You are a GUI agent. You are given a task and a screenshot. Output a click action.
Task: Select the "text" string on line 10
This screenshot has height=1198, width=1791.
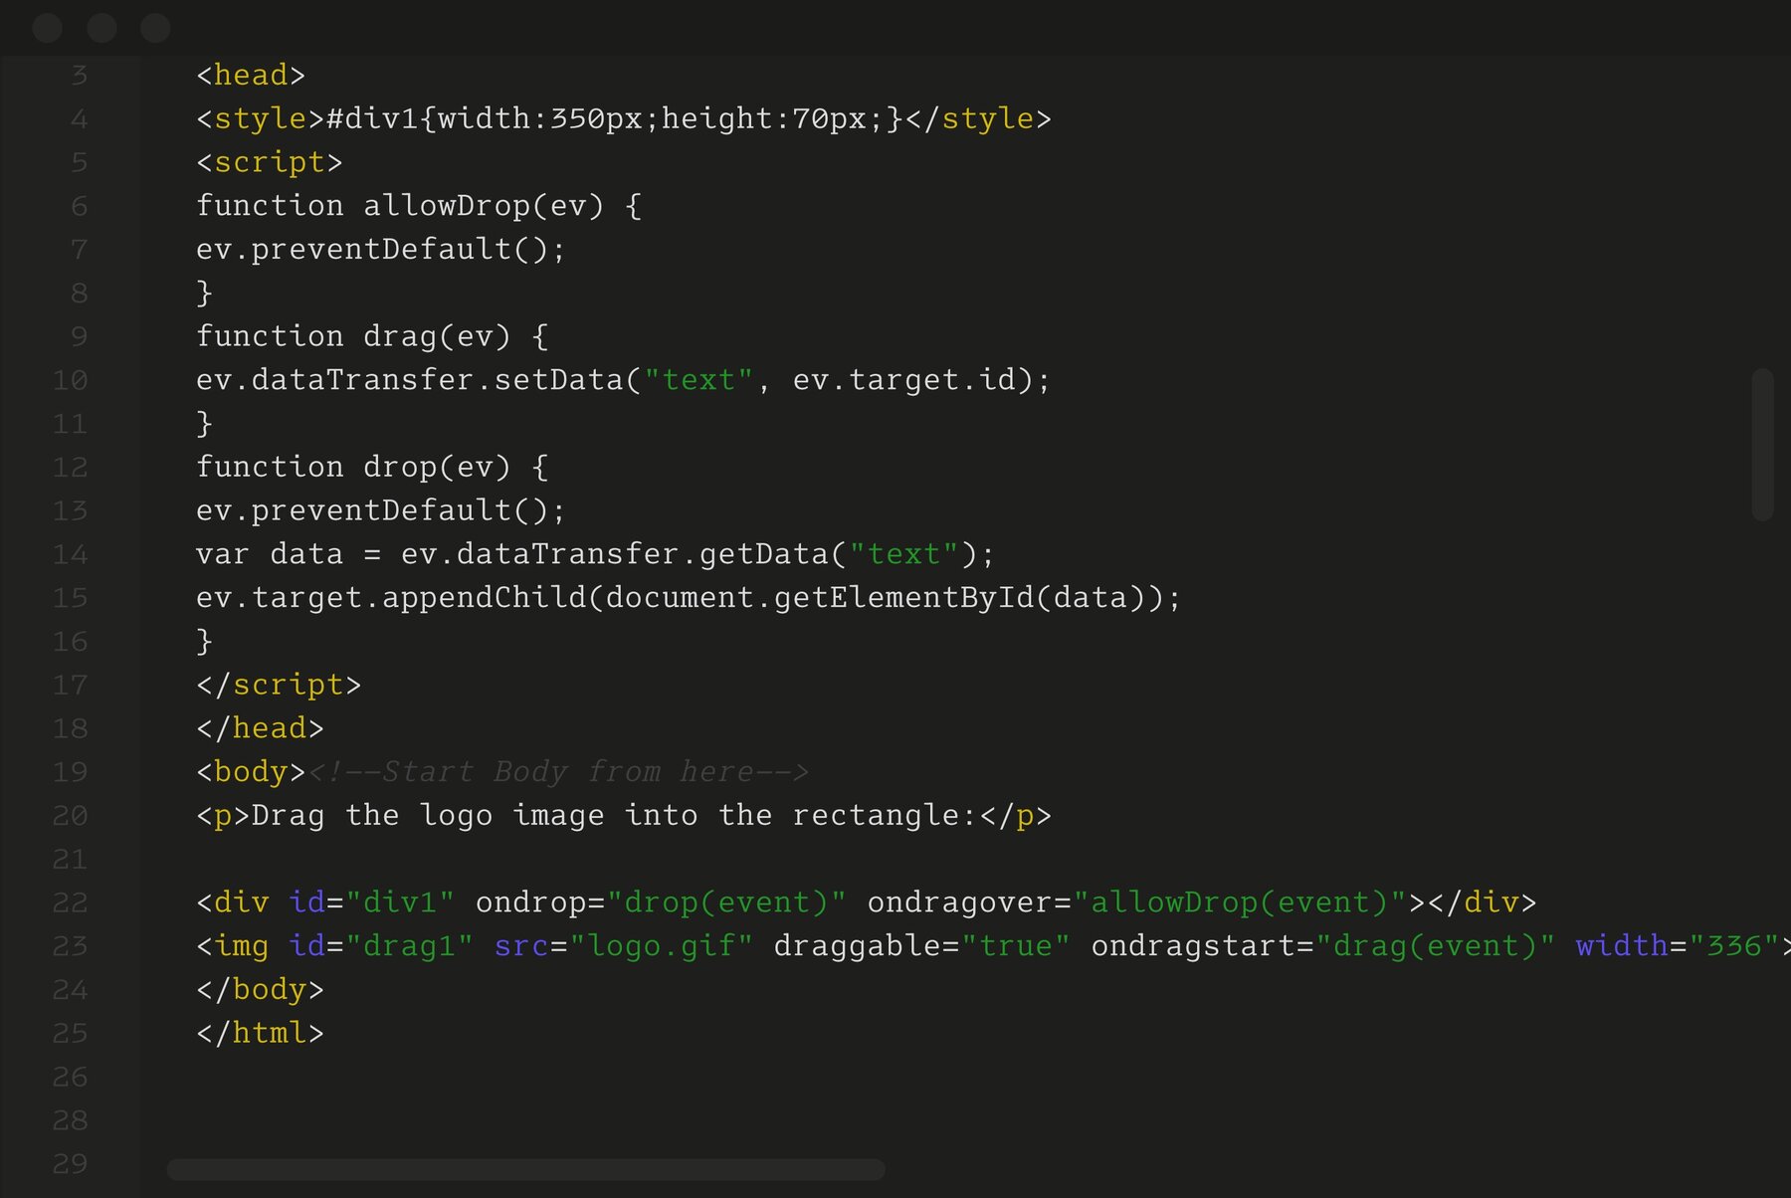point(699,379)
